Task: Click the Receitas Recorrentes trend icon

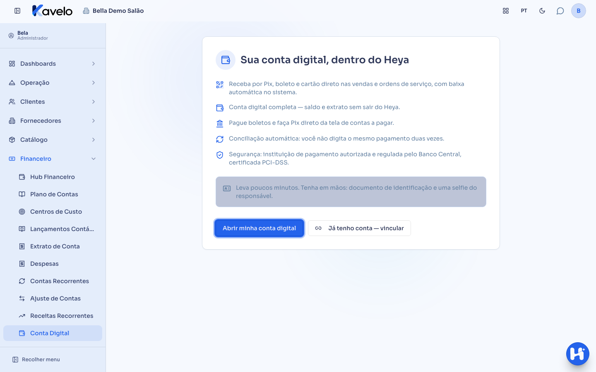Action: (22, 316)
